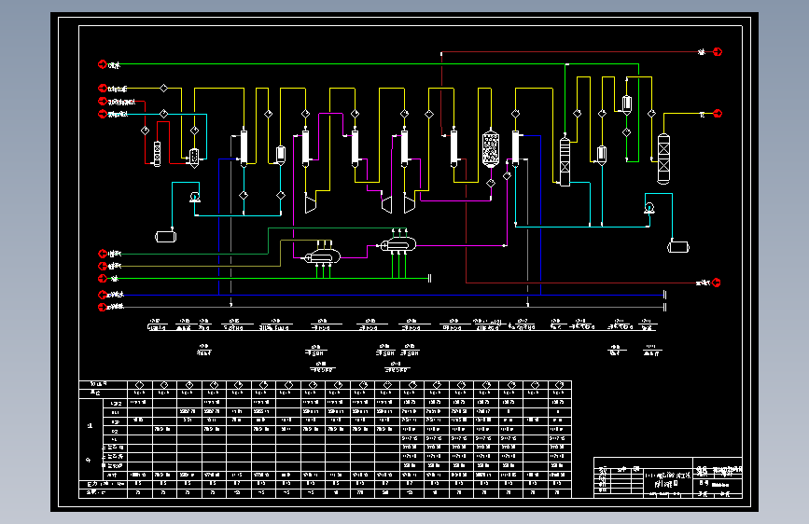The height and width of the screenshot is (524, 809).
Task: Select the small separator vessel above the green loop
Action: [x=626, y=104]
